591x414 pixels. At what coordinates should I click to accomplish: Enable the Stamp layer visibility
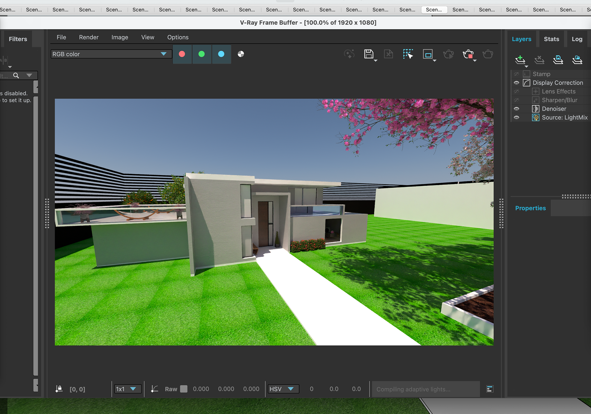[517, 74]
